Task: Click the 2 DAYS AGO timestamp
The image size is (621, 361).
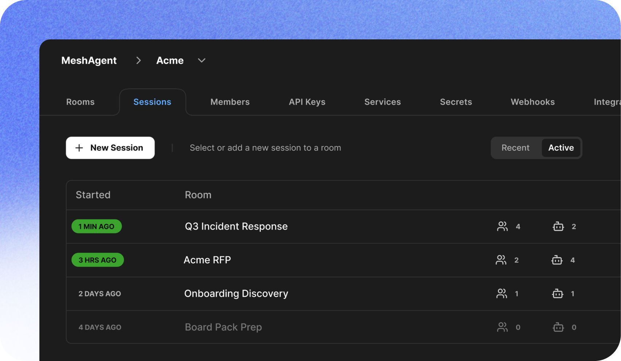Action: (x=100, y=294)
